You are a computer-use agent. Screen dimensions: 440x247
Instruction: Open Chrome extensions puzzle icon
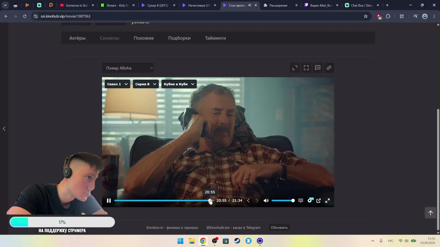pos(388,16)
